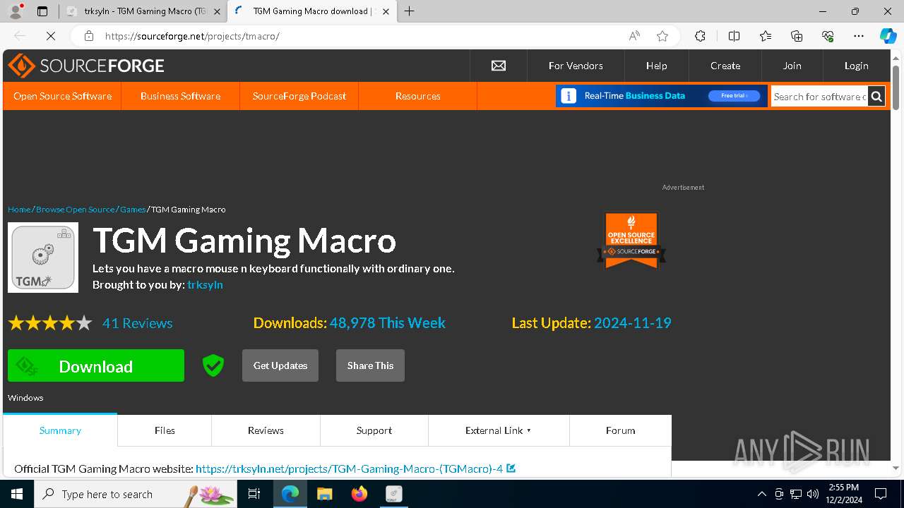Viewport: 904px width, 508px height.
Task: Click the browser profile avatar icon
Action: pos(16,11)
